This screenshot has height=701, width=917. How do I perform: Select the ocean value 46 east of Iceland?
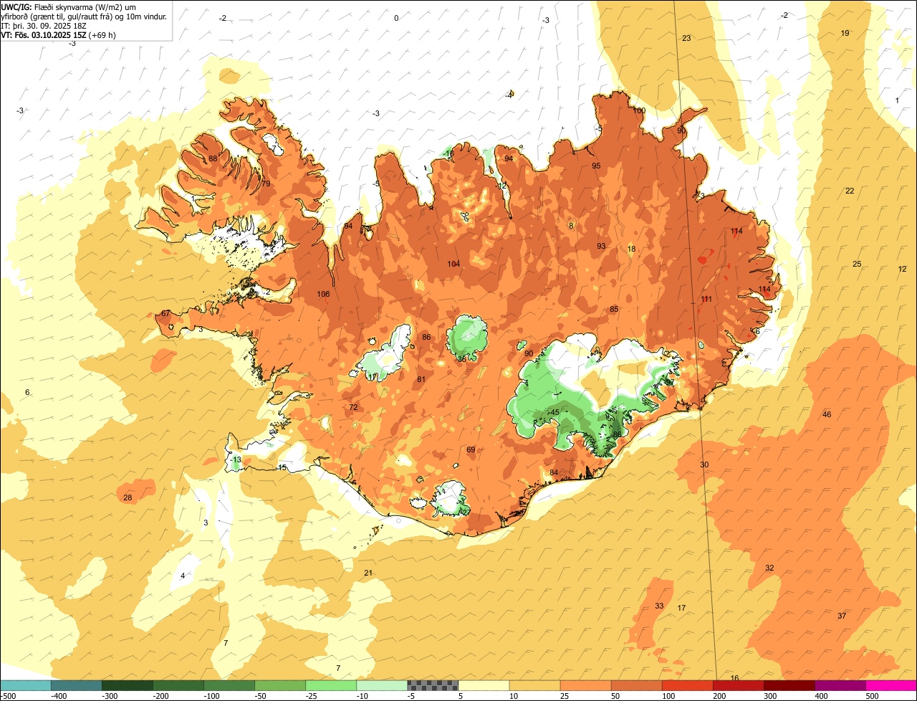coord(827,415)
